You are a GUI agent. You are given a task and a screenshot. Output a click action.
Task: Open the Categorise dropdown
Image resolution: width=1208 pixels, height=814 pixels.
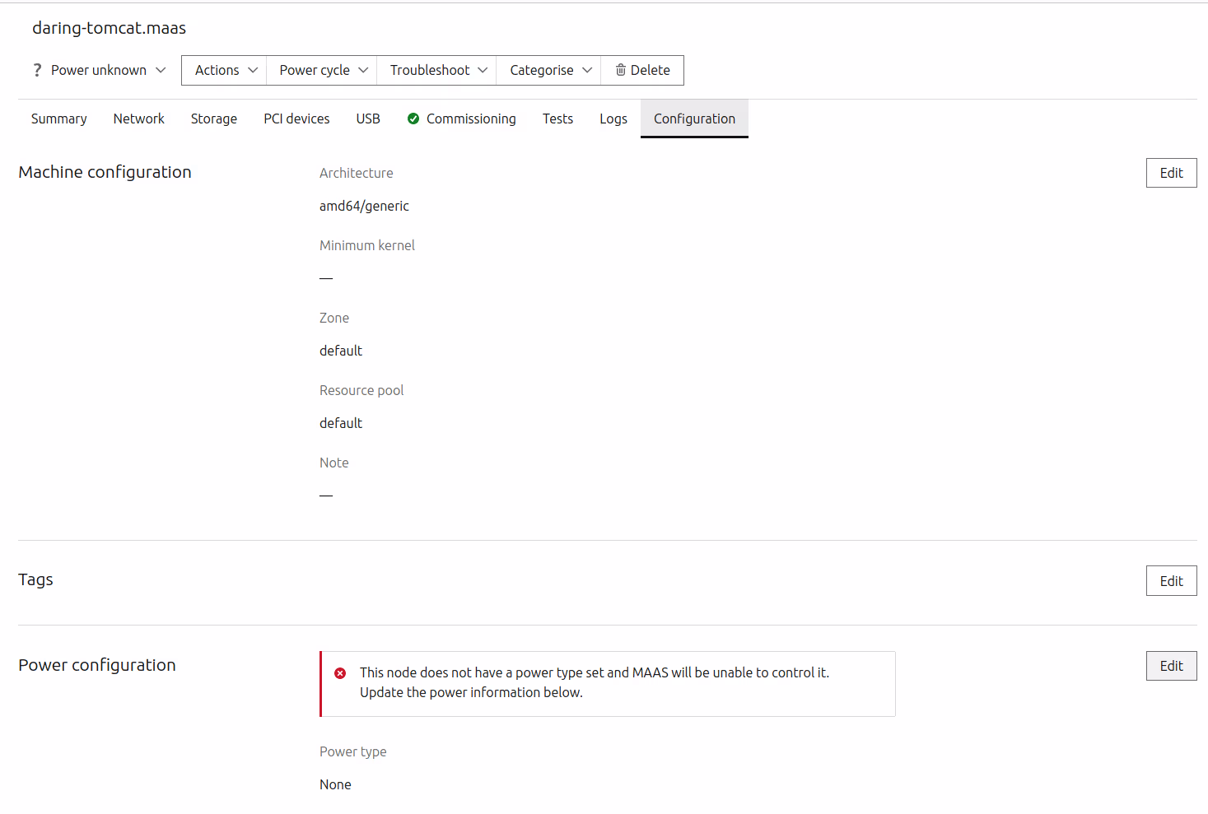[x=549, y=70]
